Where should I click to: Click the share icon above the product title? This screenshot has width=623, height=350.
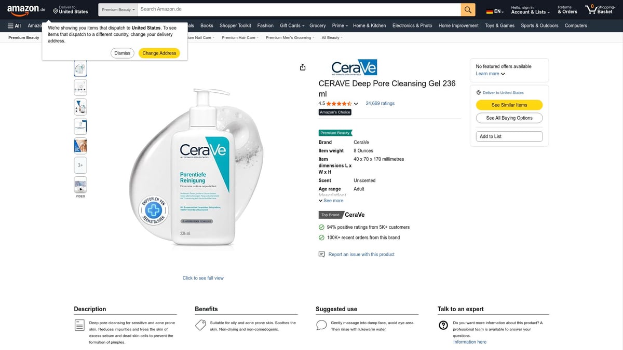[x=303, y=67]
